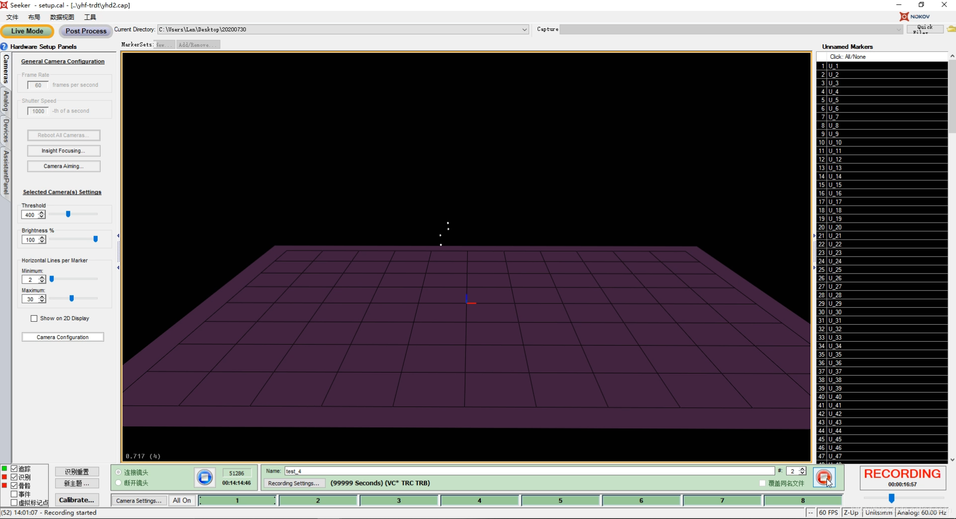Enable the 虚拟标记点 checkbox

[x=14, y=503]
